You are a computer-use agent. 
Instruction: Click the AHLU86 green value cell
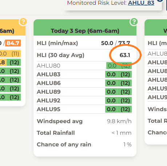pos(118,83)
